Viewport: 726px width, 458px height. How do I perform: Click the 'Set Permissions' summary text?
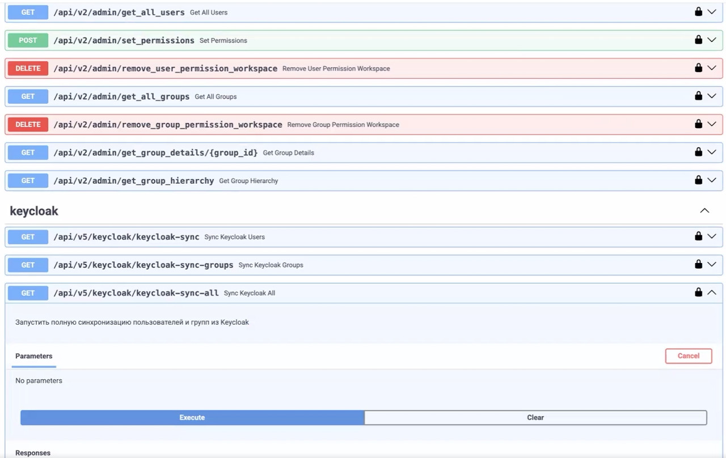[223, 41]
